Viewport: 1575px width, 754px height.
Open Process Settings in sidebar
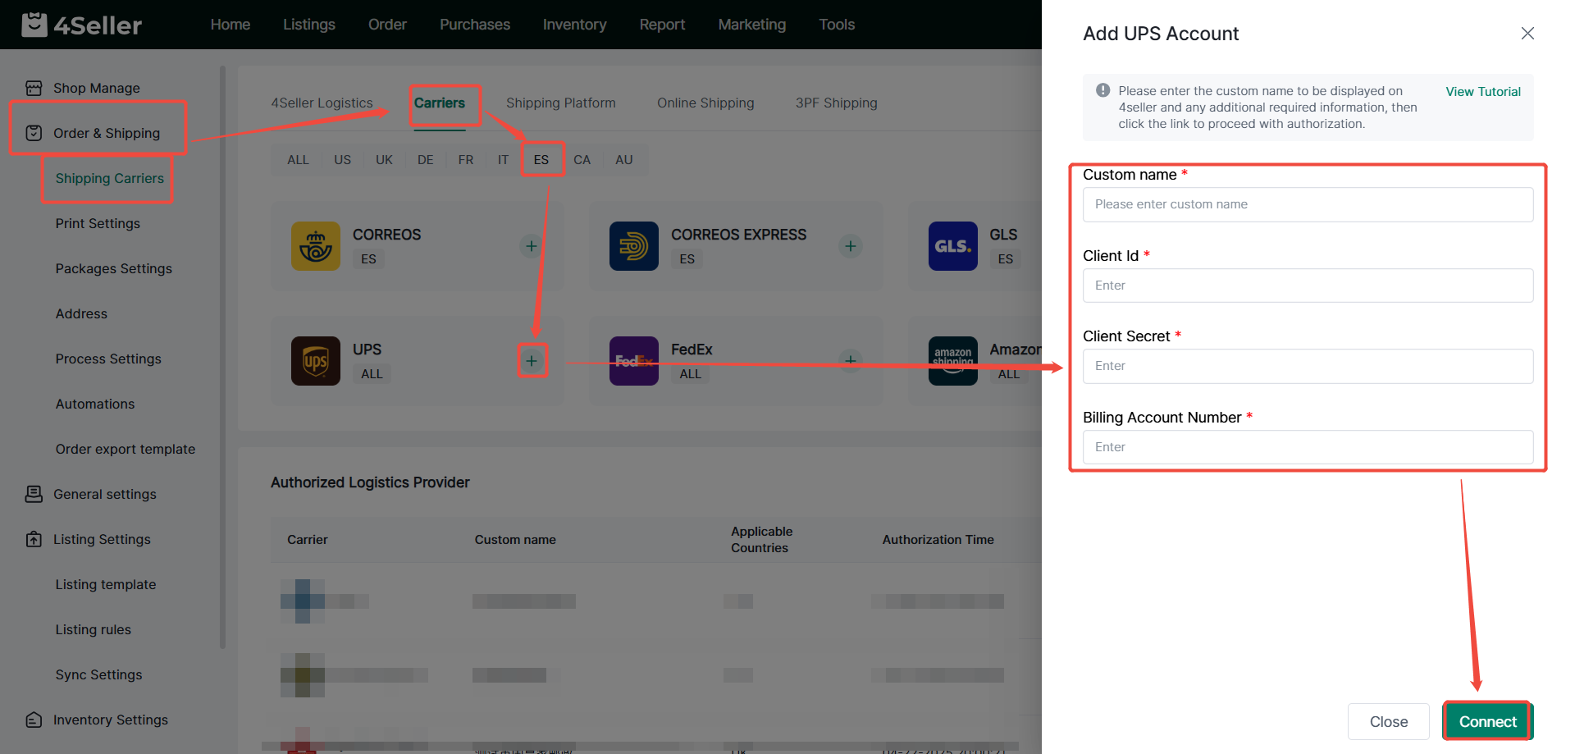click(x=108, y=359)
